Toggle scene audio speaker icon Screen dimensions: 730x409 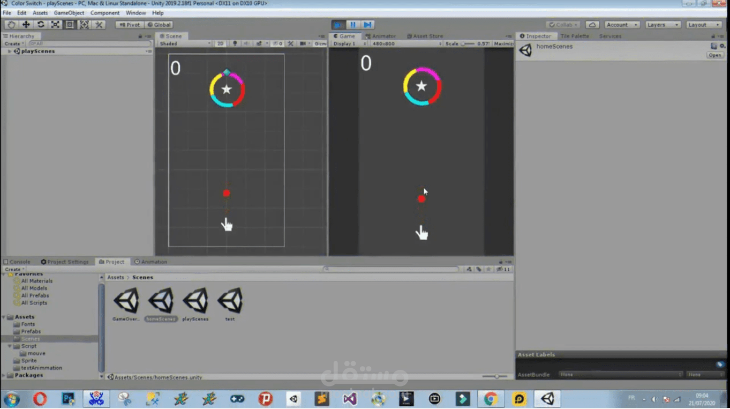[246, 43]
